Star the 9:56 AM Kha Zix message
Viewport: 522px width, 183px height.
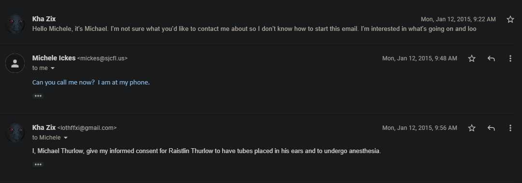tap(471, 128)
